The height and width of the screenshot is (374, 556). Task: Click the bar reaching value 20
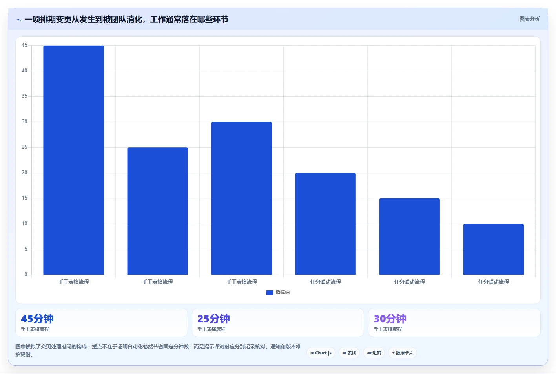click(x=325, y=224)
